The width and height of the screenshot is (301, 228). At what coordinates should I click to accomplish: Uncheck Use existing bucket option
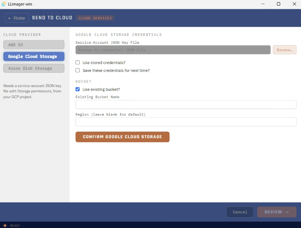(x=77, y=89)
